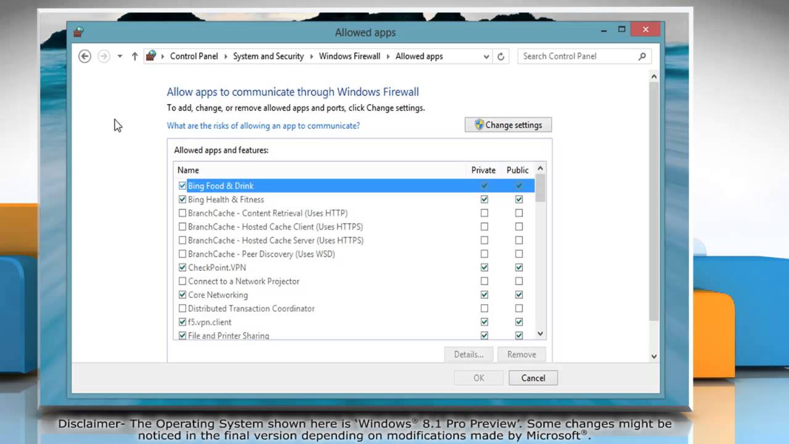Click the Name column header
The width and height of the screenshot is (789, 444).
320,170
